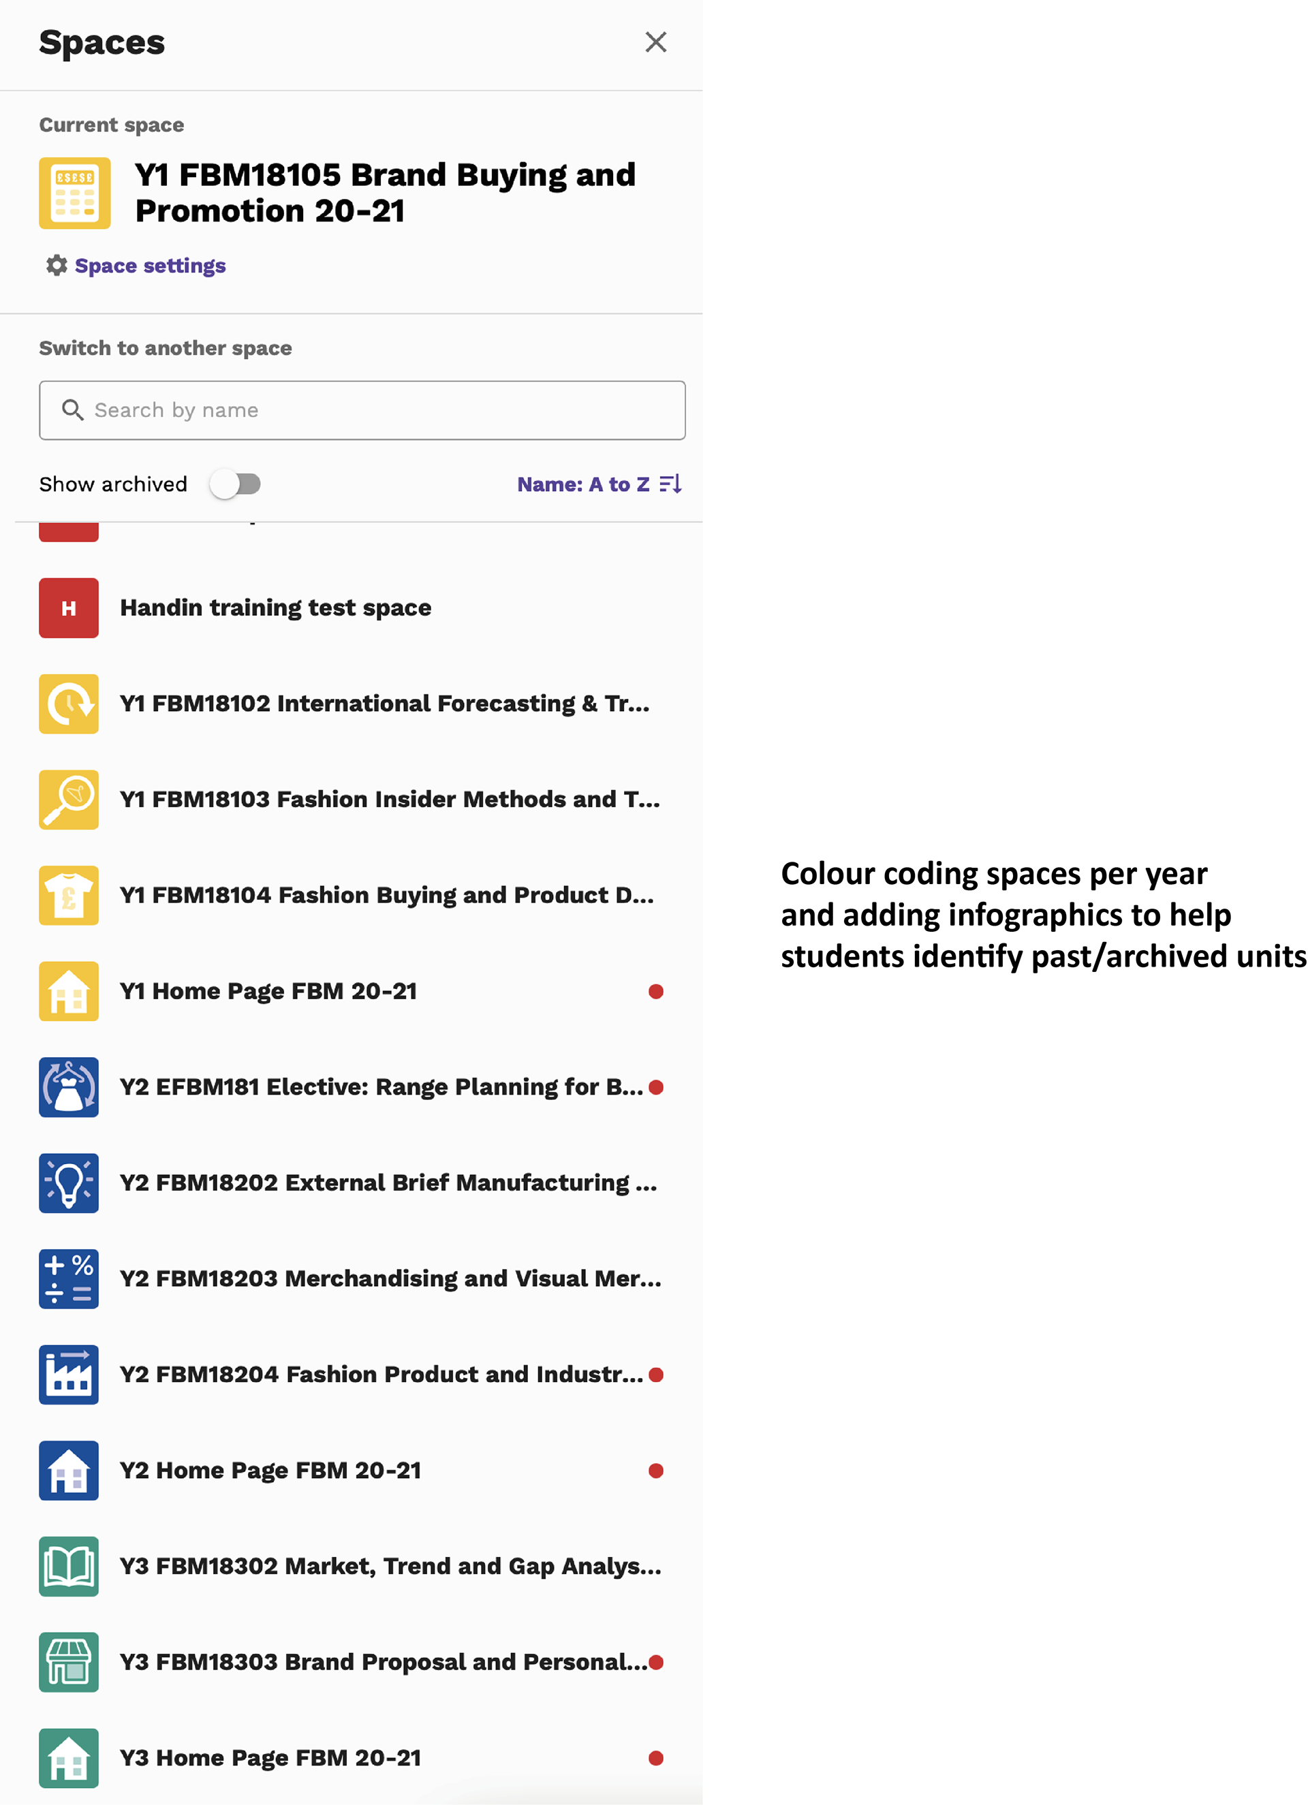Open Y2 FBM18202 External Brief Manufacturing space
Screen dimensions: 1308x1805
click(388, 1183)
